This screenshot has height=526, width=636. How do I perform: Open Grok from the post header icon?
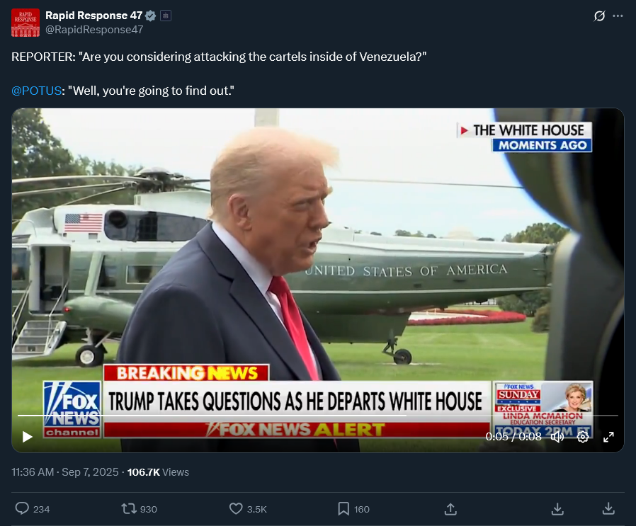point(599,16)
